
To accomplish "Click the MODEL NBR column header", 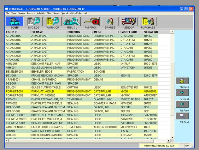I will click(132, 32).
